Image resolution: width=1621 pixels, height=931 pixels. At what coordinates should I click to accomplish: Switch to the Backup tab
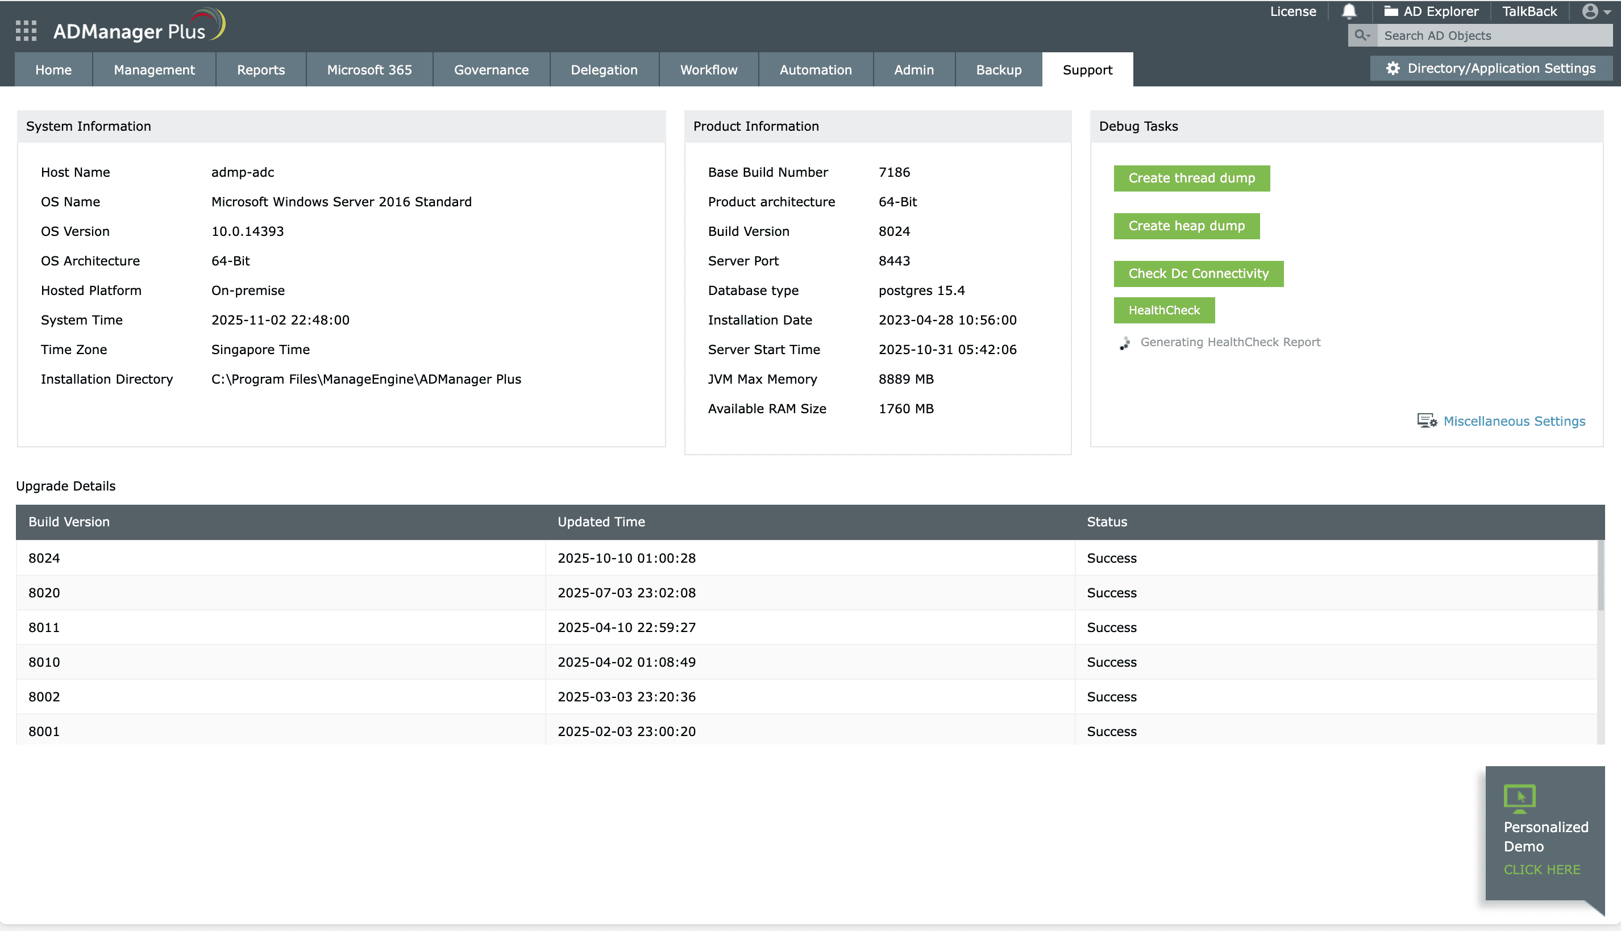click(x=998, y=69)
